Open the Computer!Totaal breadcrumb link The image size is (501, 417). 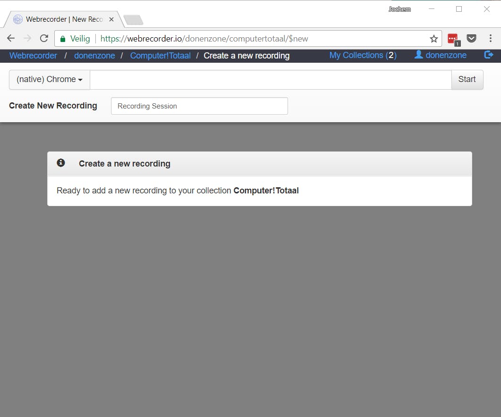(x=161, y=56)
